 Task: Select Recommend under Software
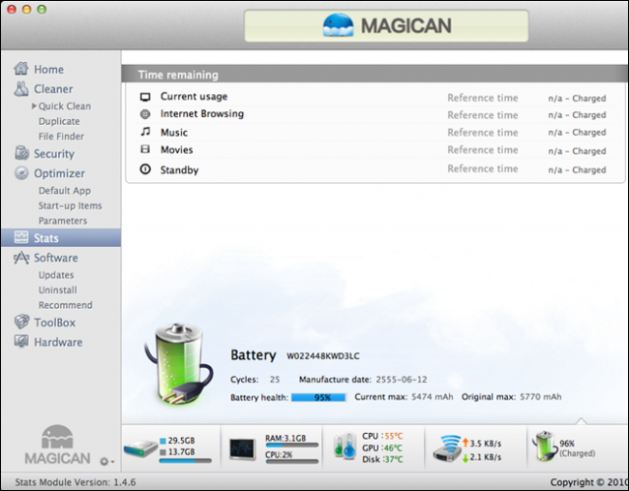pos(66,305)
